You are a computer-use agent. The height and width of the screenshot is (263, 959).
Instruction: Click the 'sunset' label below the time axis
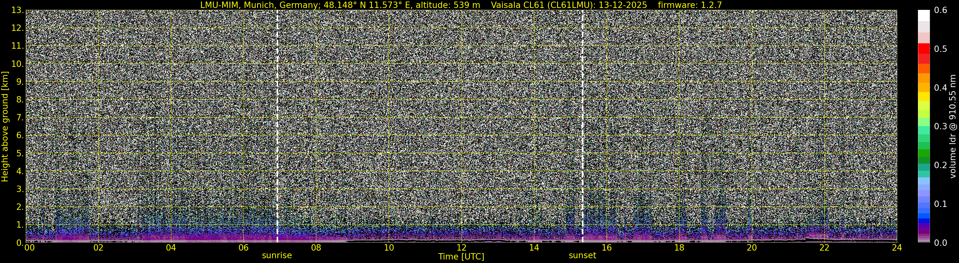point(582,255)
